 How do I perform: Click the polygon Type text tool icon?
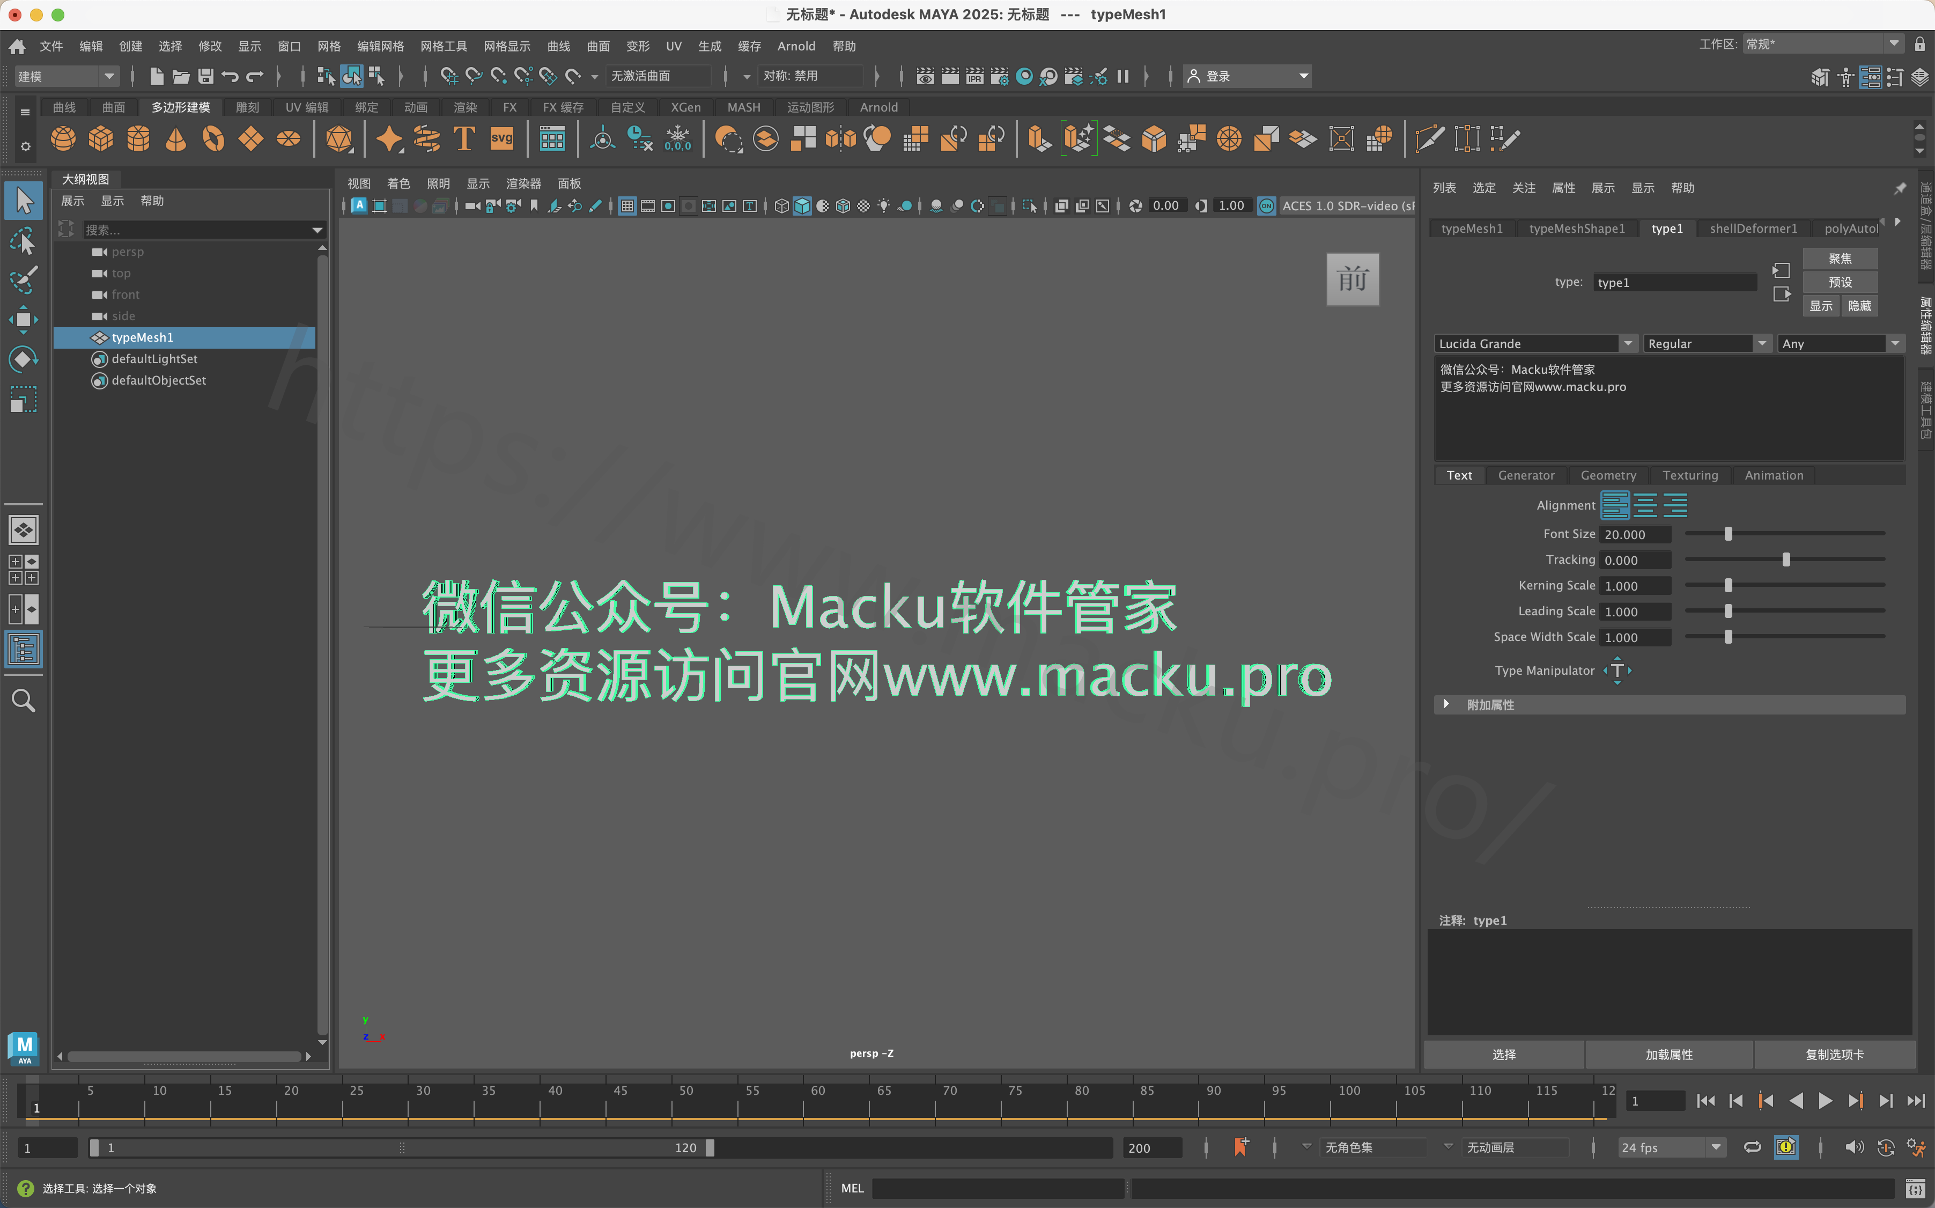tap(464, 139)
